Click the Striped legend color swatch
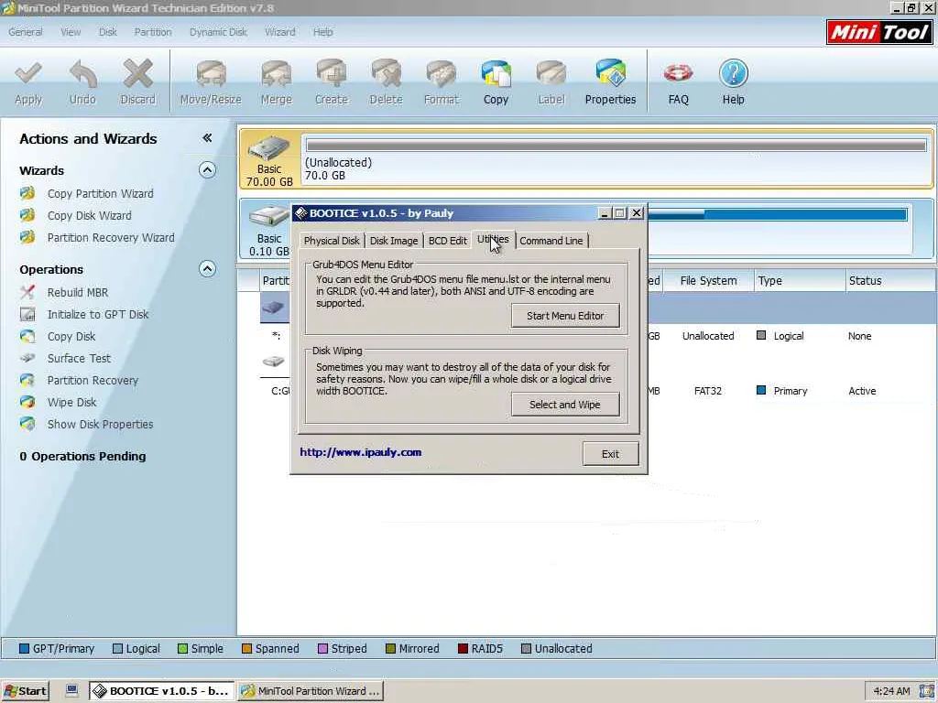938x703 pixels. coord(322,649)
